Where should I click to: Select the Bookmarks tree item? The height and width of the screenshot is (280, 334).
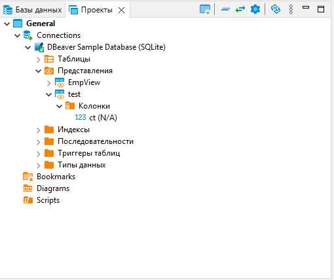pos(56,177)
